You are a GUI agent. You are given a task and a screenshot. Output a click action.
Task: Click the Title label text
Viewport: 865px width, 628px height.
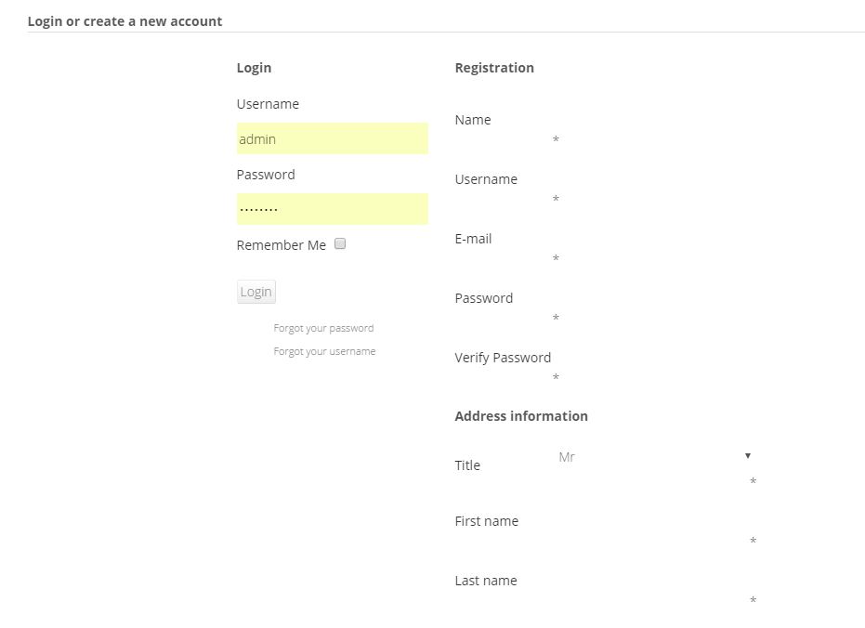(x=467, y=465)
